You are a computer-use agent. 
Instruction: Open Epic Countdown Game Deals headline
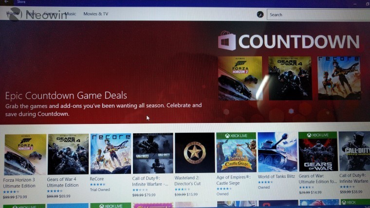tap(66, 95)
